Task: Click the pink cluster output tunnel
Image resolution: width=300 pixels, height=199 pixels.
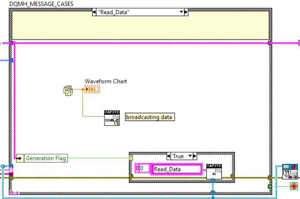Action: pyautogui.click(x=270, y=43)
